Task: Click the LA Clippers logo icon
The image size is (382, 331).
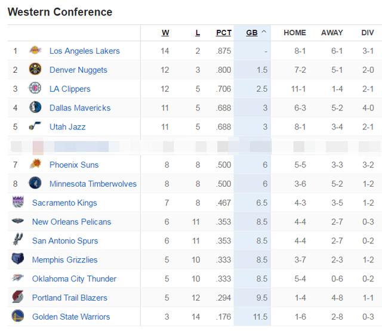Action: coord(35,88)
